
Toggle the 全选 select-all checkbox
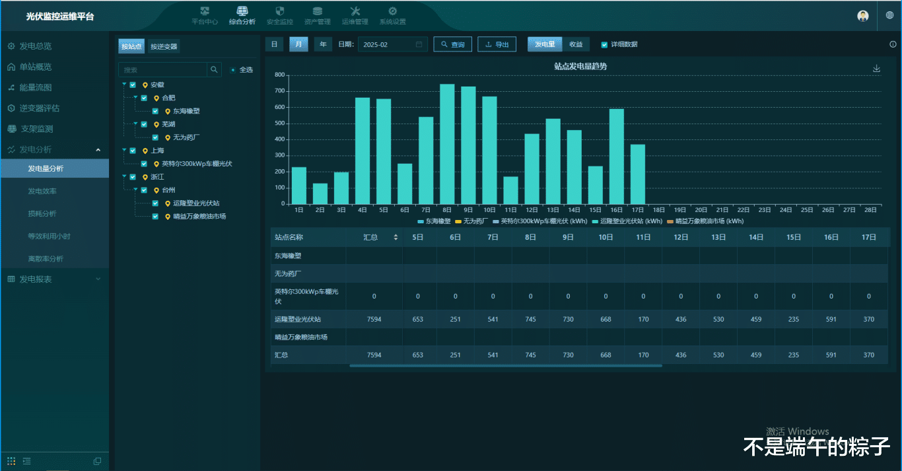click(x=232, y=69)
